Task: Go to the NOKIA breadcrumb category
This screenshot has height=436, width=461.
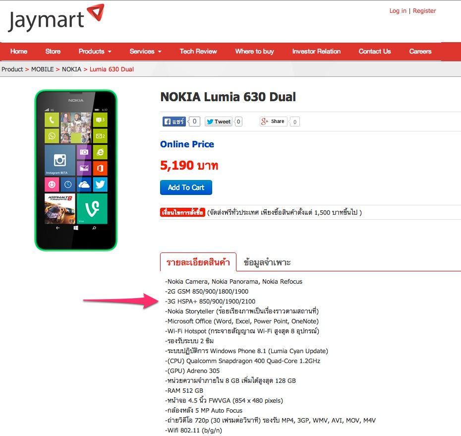Action: tap(71, 69)
